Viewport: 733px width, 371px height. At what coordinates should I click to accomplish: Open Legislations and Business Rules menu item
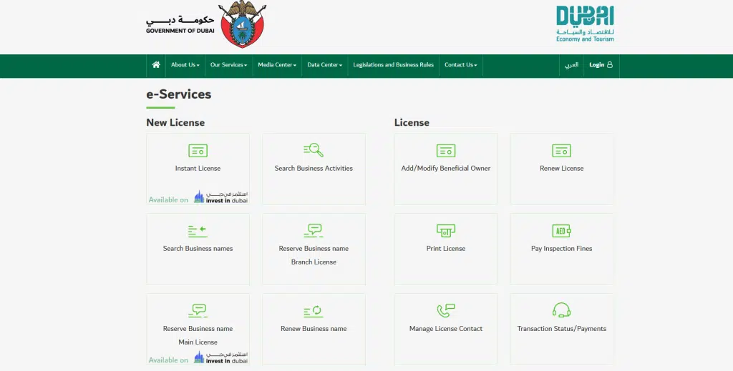(393, 65)
